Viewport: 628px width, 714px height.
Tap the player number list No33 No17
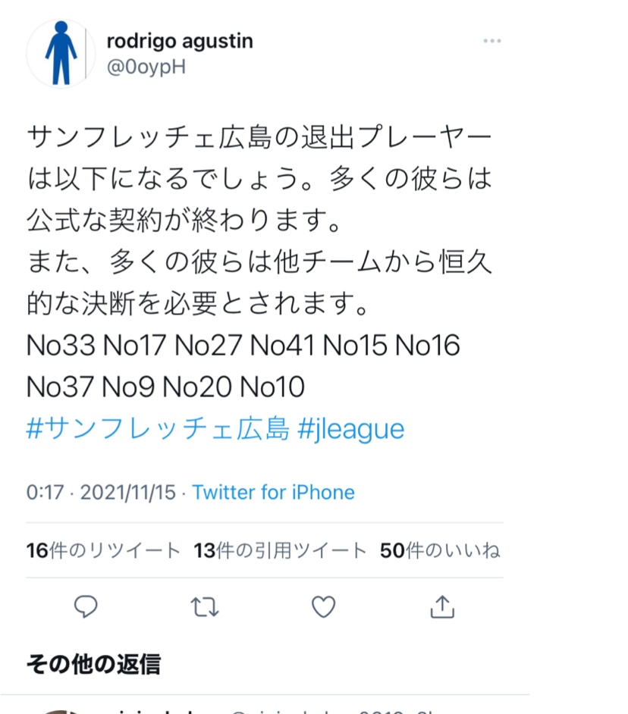tap(243, 345)
